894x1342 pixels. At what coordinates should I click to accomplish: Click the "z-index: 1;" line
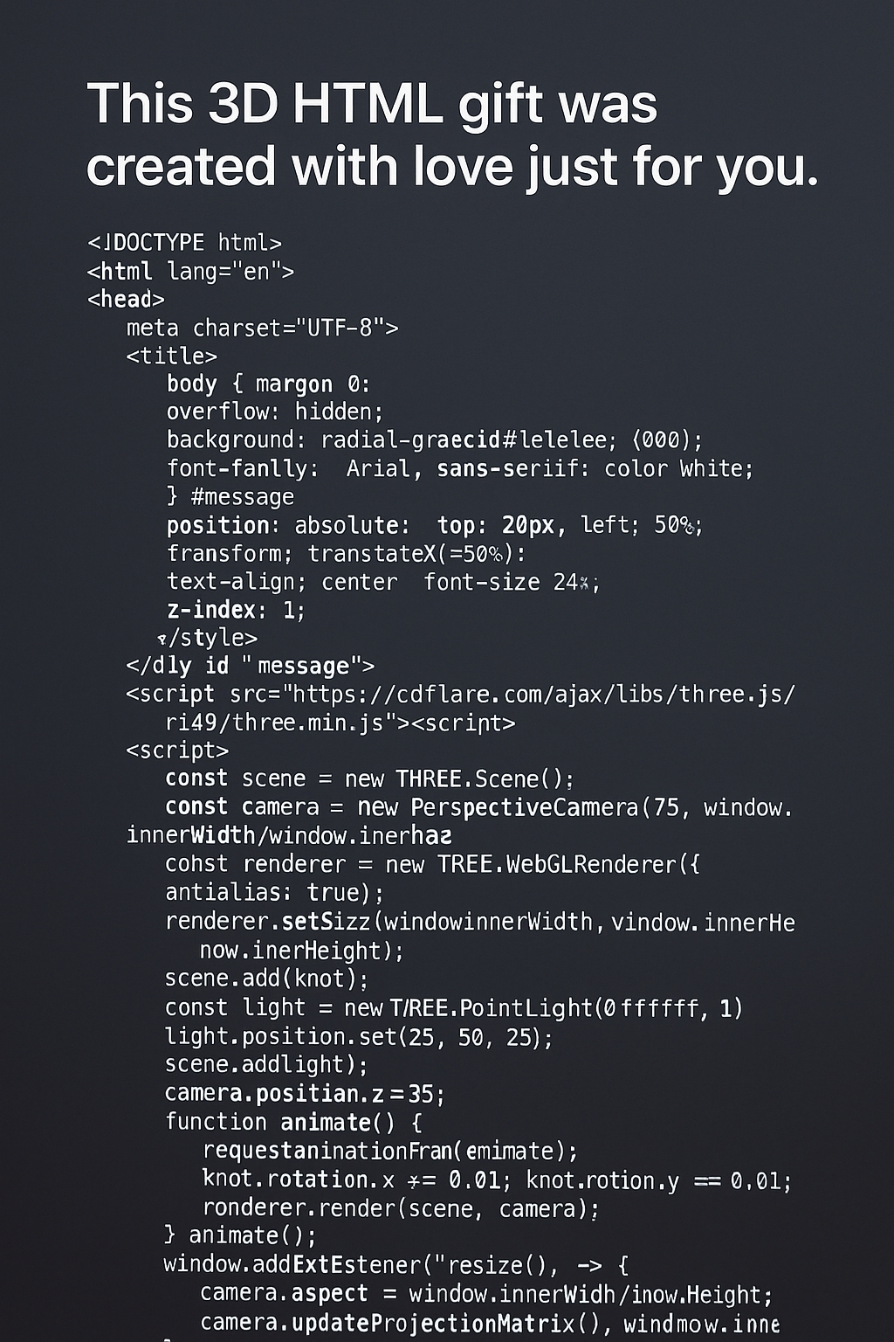click(x=236, y=609)
